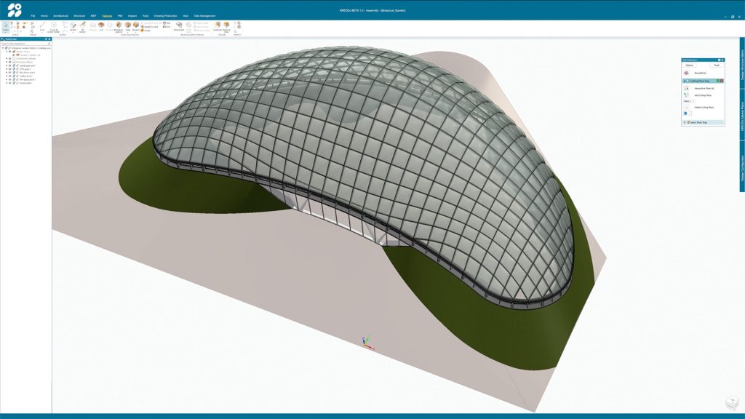Click the Associative Plane icon
The height and width of the screenshot is (419, 745).
point(686,87)
